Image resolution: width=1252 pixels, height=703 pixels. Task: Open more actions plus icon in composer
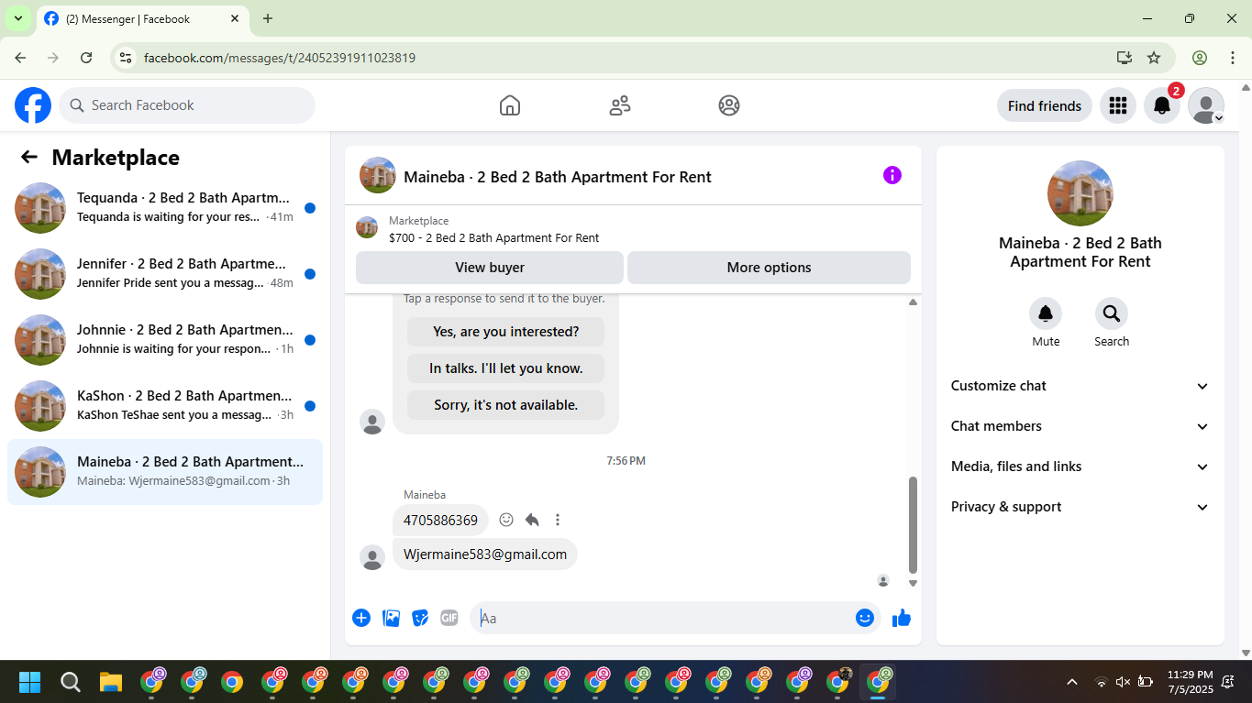point(361,618)
